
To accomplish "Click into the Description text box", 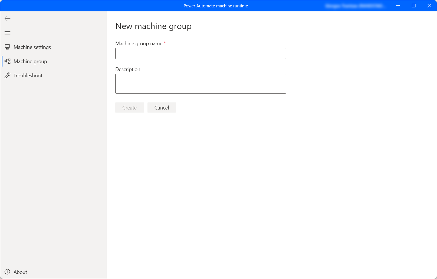I will pos(201,84).
